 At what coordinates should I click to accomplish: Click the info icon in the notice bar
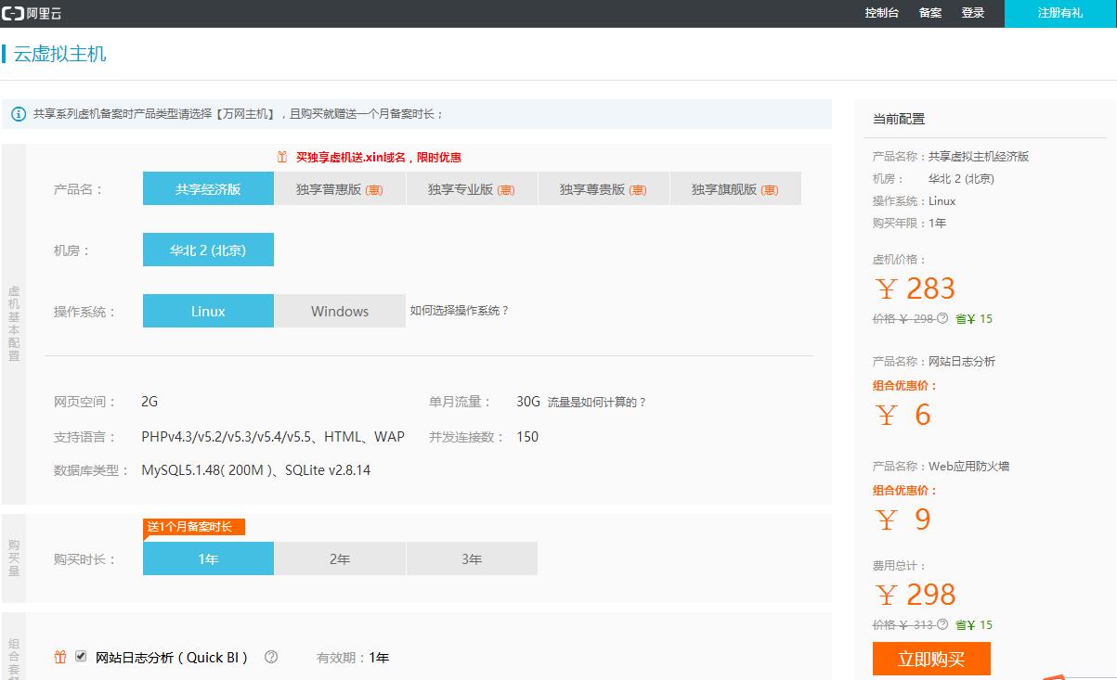19,114
